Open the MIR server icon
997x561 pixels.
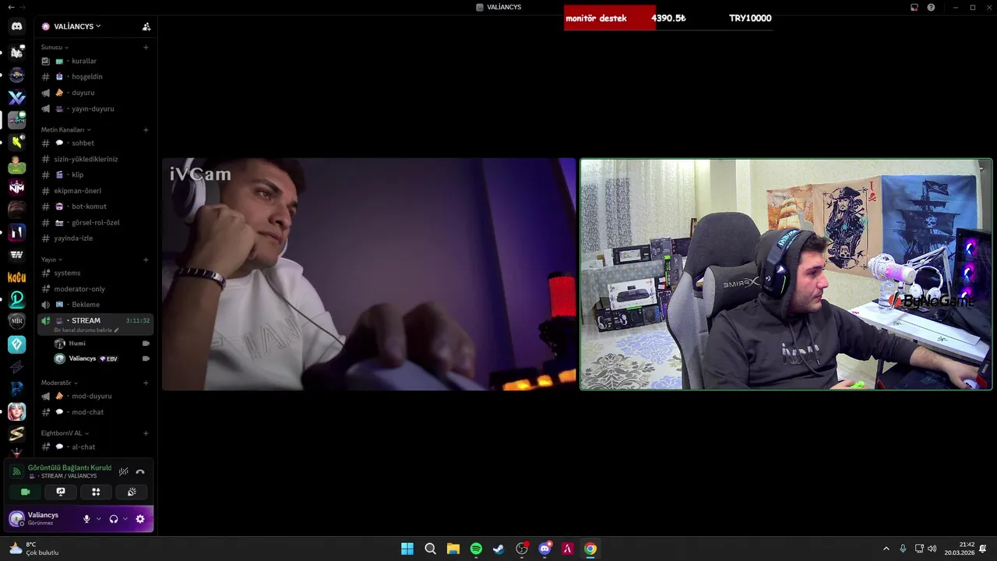(16, 322)
